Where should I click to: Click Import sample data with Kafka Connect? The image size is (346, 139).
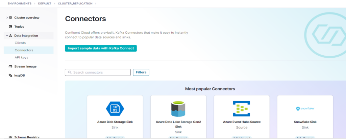[101, 48]
